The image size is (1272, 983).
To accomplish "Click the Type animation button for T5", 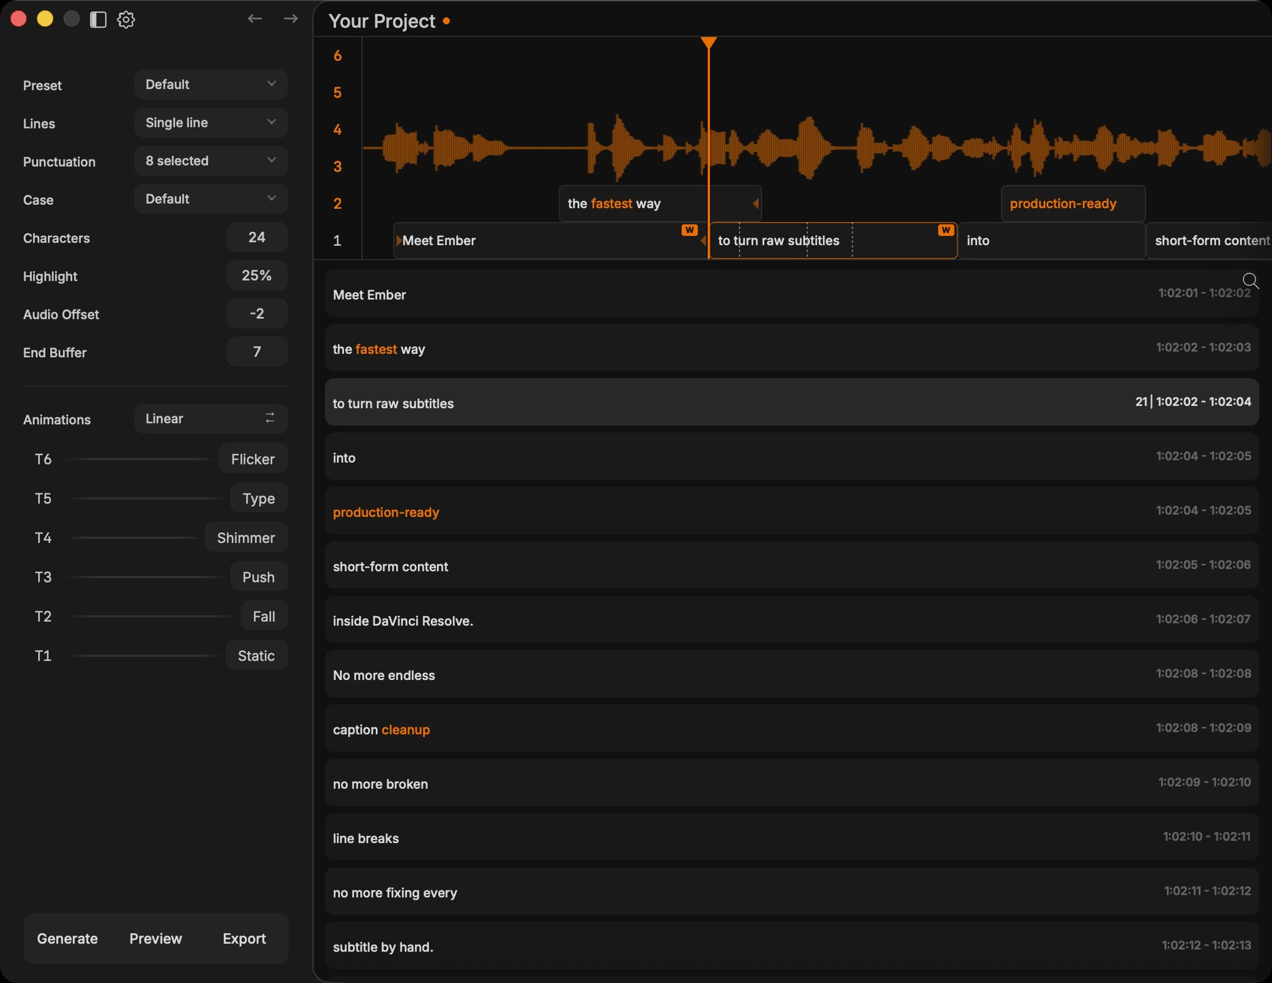I will point(258,498).
